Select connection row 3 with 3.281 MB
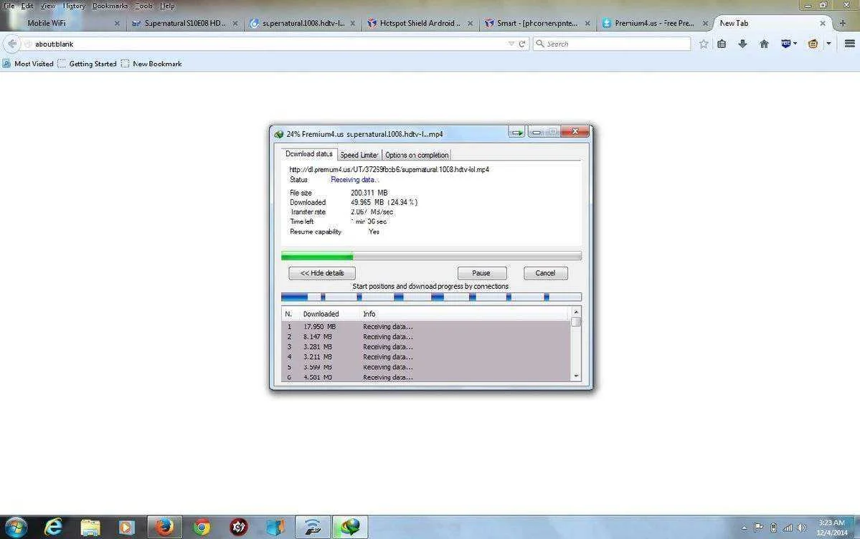 (426, 346)
